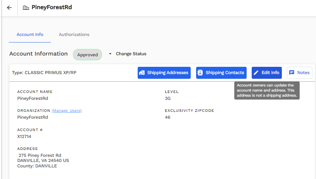The image size is (316, 179).
Task: Click the house icon on Shipping Addresses
Action: [x=142, y=73]
